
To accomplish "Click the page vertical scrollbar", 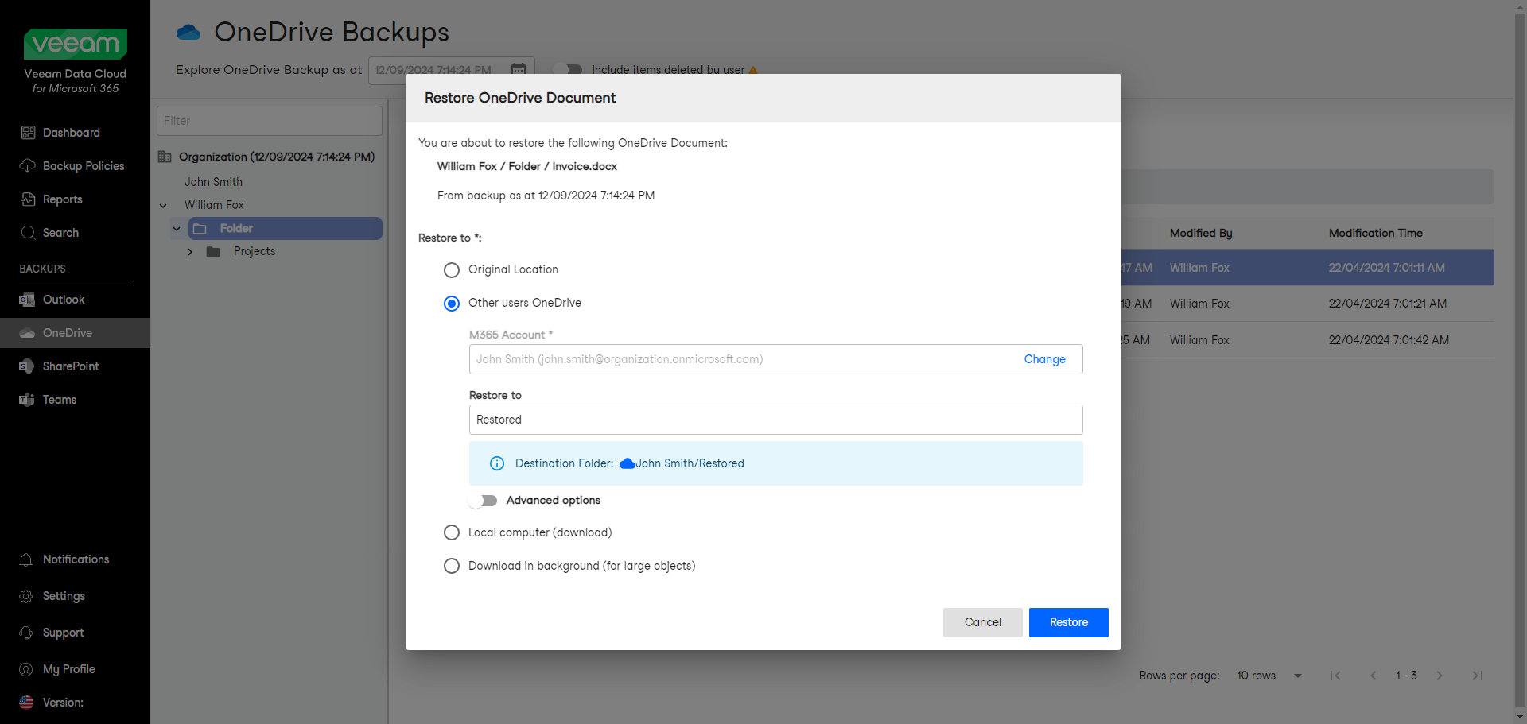I will [x=1520, y=362].
